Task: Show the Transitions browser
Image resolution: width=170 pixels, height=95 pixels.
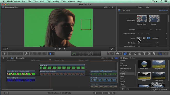Action: 140,54
